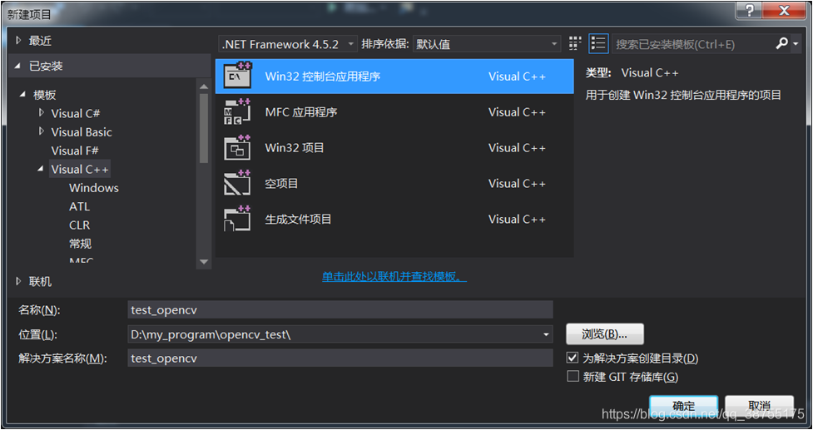
Task: Open the 位置 path dropdown arrow
Action: (x=546, y=334)
